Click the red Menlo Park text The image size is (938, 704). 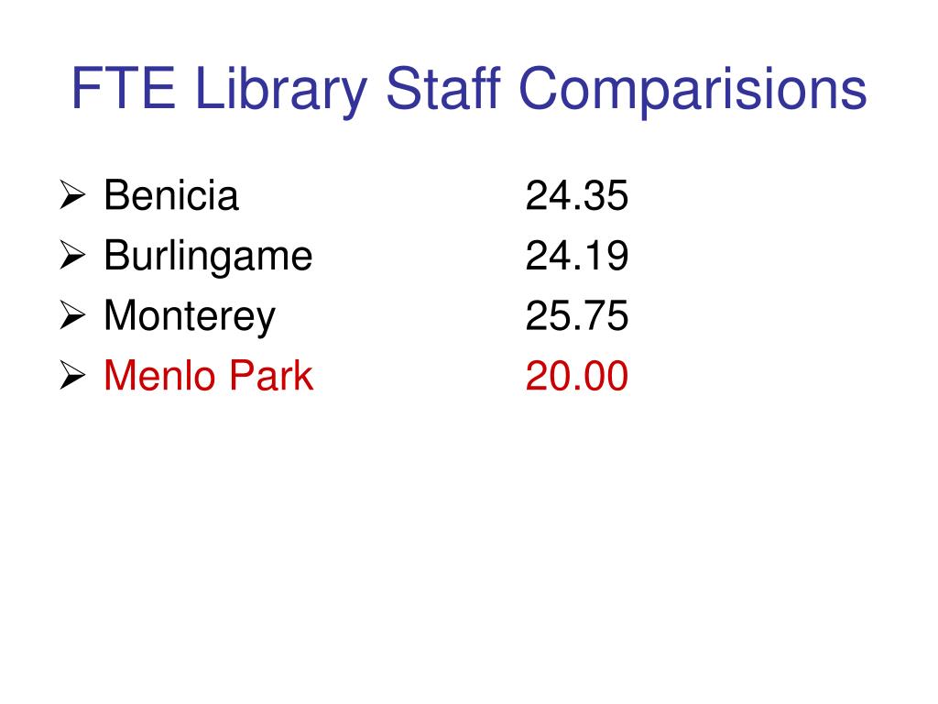[x=208, y=375]
